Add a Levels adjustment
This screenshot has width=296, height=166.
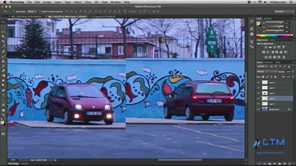(270, 47)
